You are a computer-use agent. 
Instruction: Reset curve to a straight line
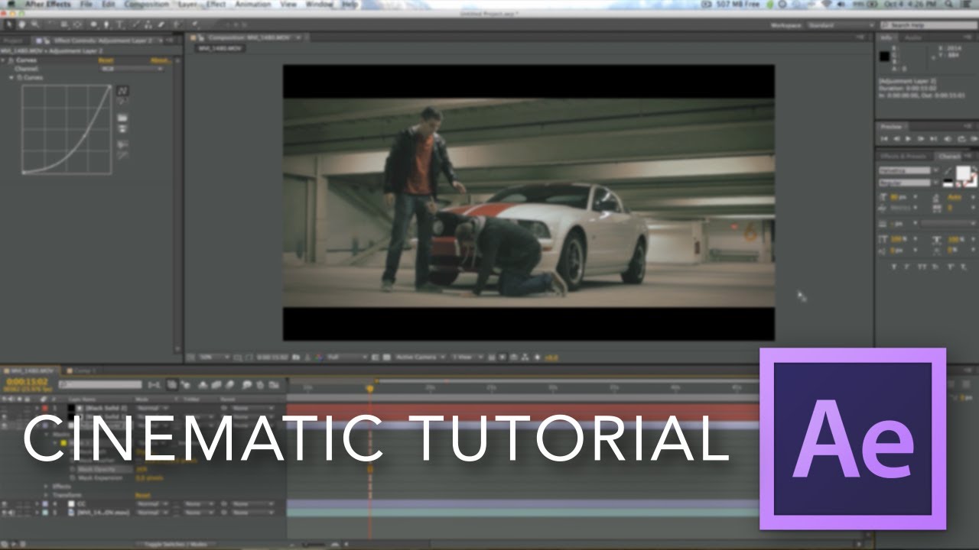(122, 155)
